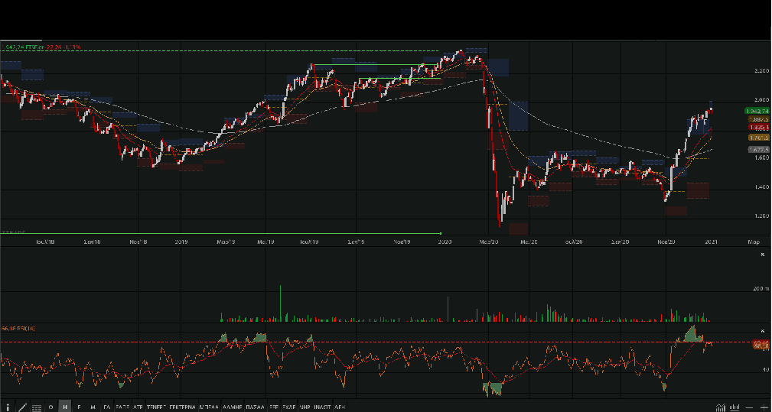Select the O timeframe button
Viewport: 772px width, 412px height.
click(x=51, y=407)
